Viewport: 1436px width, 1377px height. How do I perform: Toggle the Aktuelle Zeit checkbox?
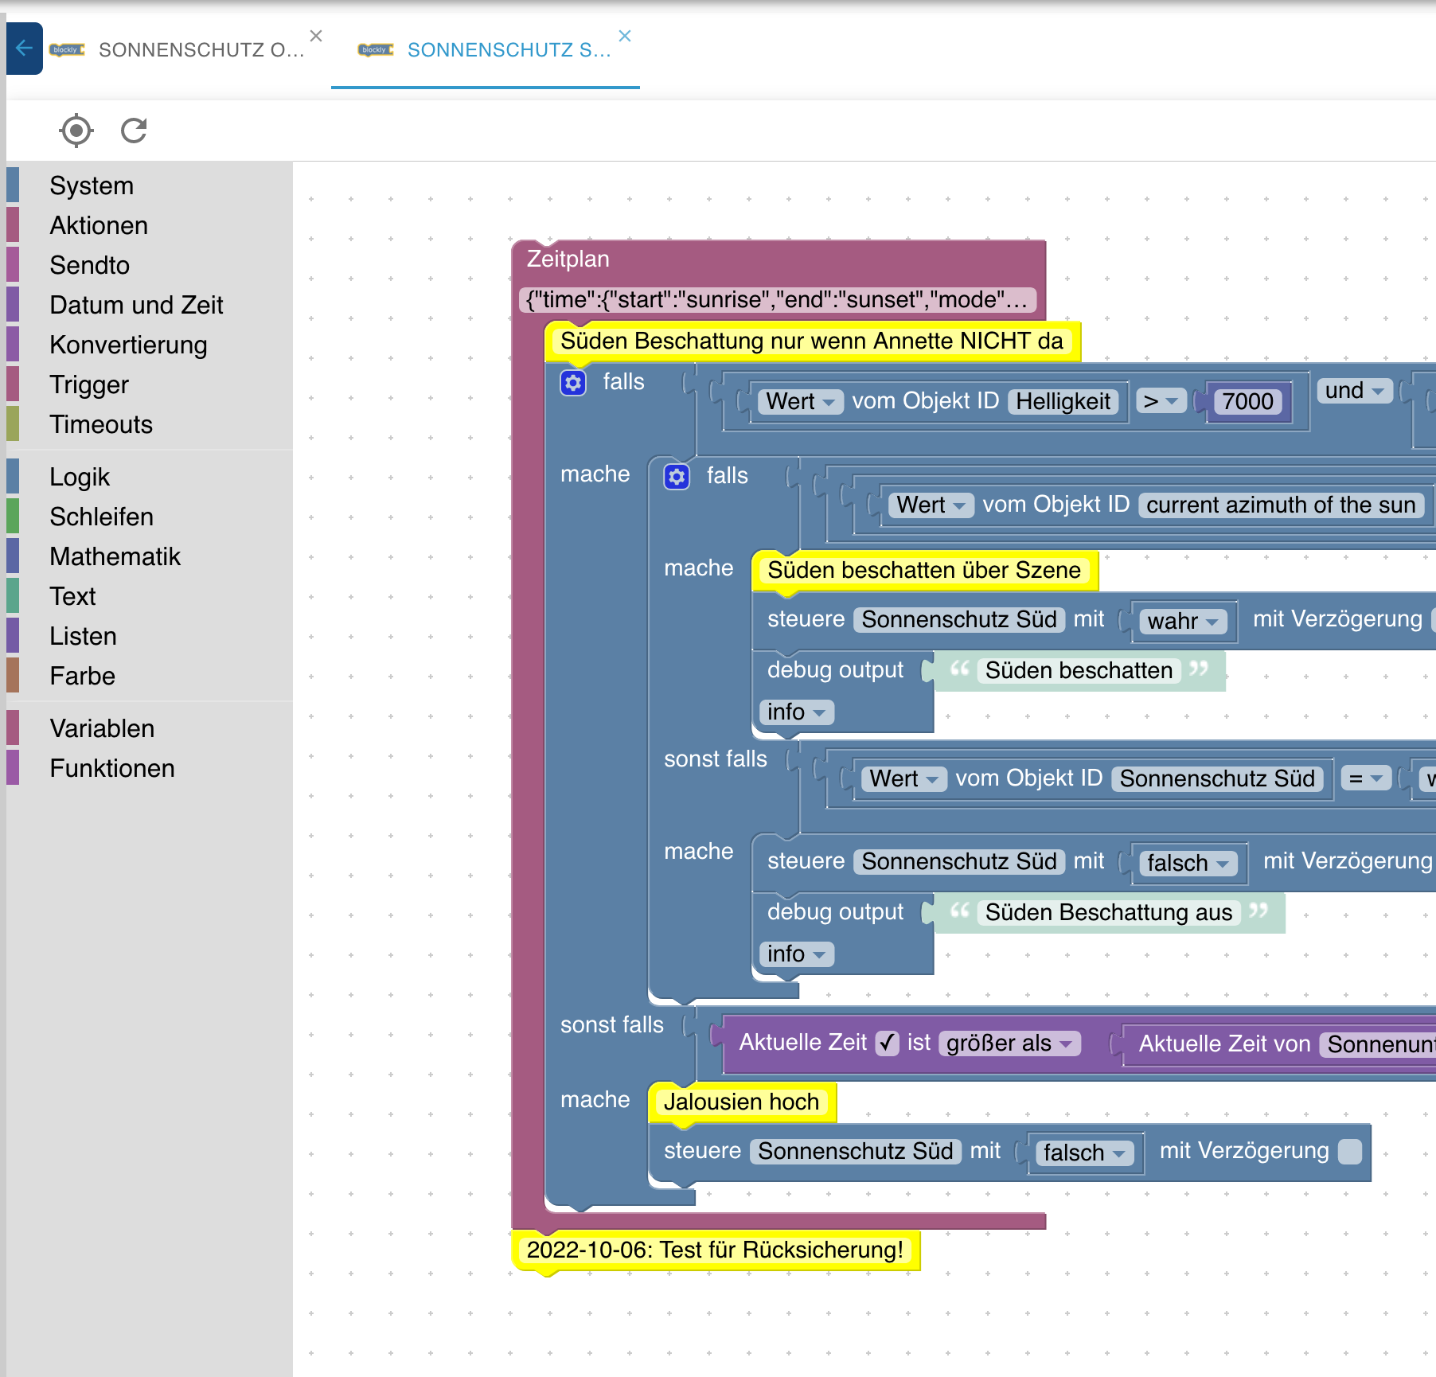coord(887,1043)
